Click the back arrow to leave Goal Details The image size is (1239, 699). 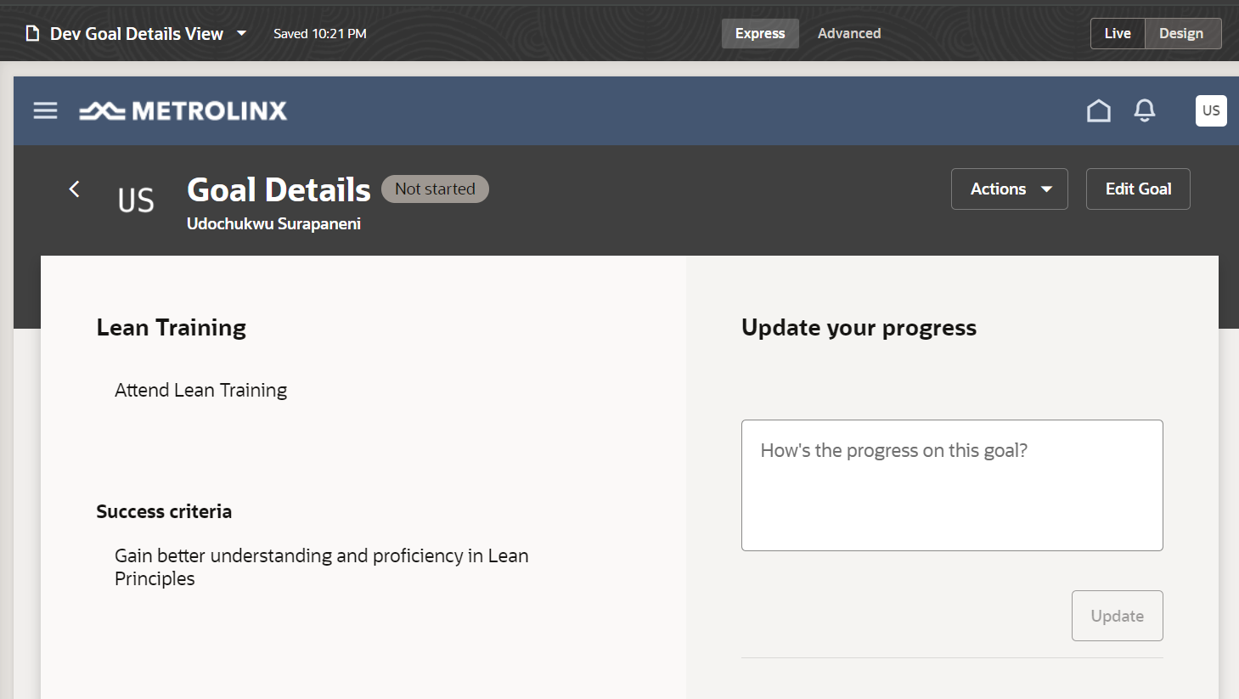tap(74, 189)
